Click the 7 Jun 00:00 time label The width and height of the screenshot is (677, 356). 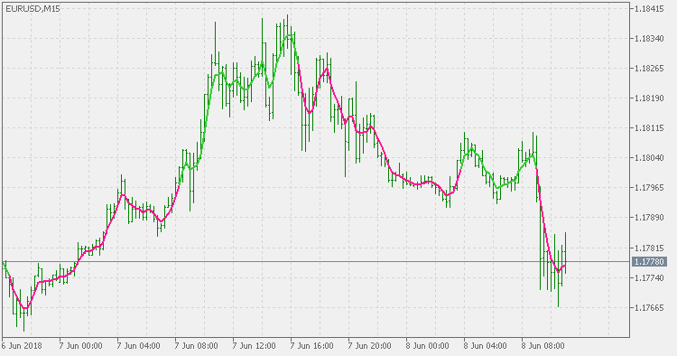(80, 346)
